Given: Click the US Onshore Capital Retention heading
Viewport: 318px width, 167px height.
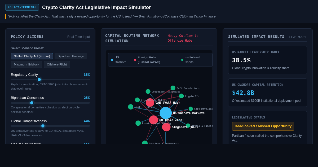Looking at the screenshot, I should pos(258,85).
